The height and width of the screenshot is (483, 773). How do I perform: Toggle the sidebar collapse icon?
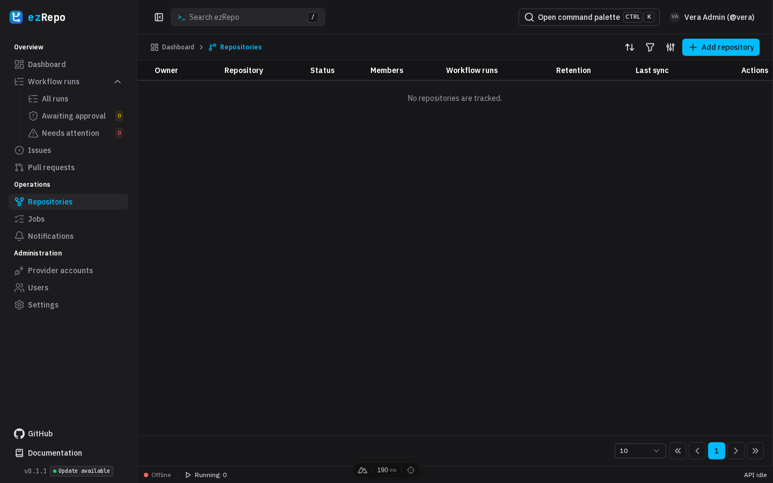(x=159, y=17)
